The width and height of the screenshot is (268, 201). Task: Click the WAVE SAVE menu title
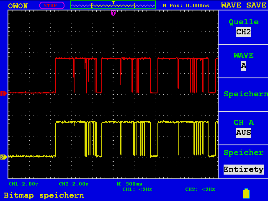coord(244,5)
